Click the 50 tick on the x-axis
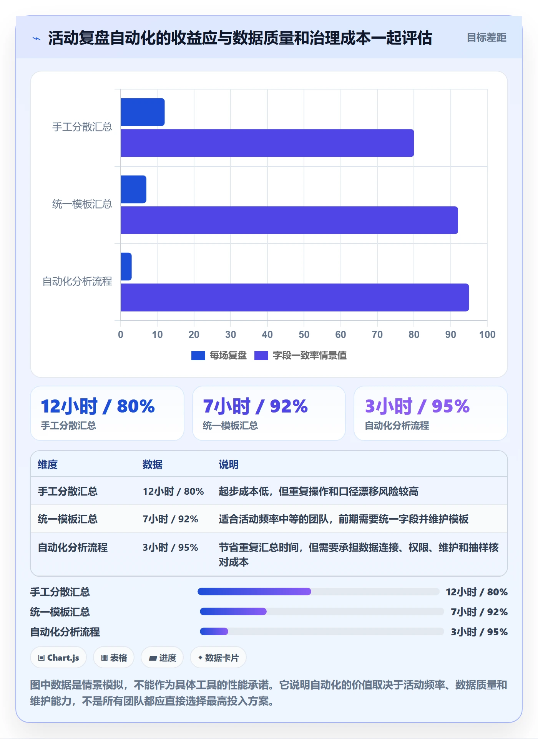Screen dimensions: 538x739 coord(304,335)
